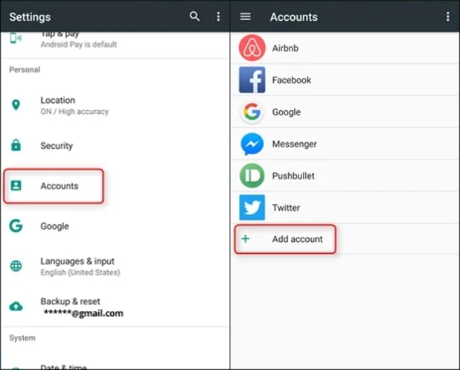460x370 pixels.
Task: Open the hamburger menu in Accounts
Action: click(x=246, y=16)
